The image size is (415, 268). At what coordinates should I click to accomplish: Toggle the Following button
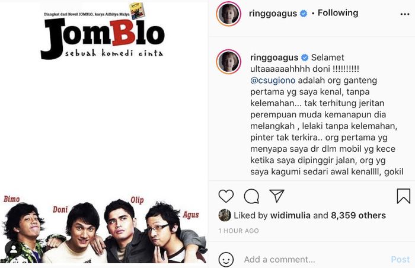click(338, 12)
